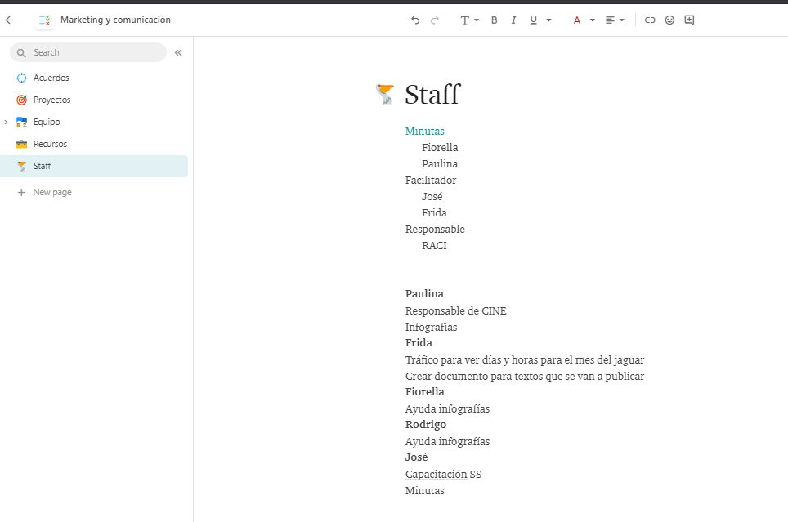
Task: Click the RACI line
Action: [434, 246]
